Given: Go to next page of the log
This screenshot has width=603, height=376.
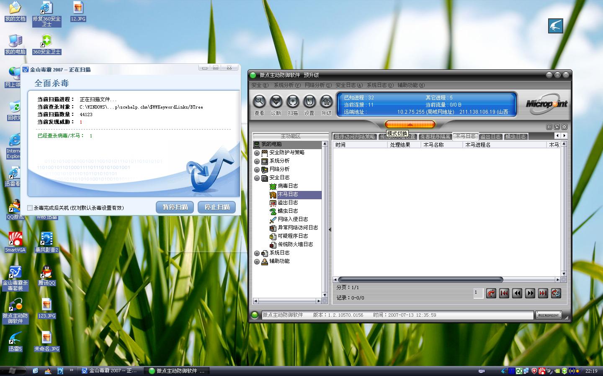Looking at the screenshot, I should (x=530, y=293).
